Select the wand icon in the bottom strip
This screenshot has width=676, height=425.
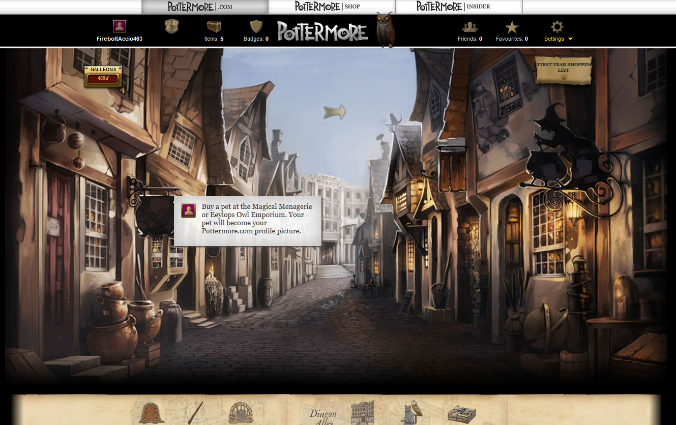tap(195, 412)
